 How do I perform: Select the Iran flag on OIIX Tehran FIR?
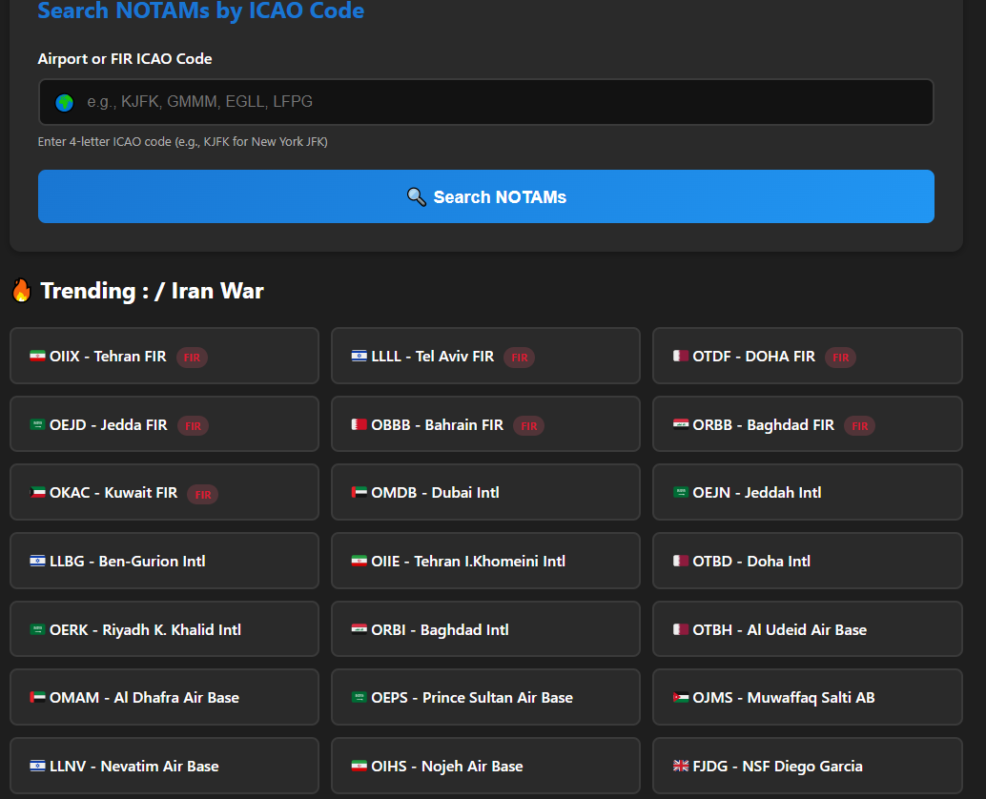coord(36,355)
